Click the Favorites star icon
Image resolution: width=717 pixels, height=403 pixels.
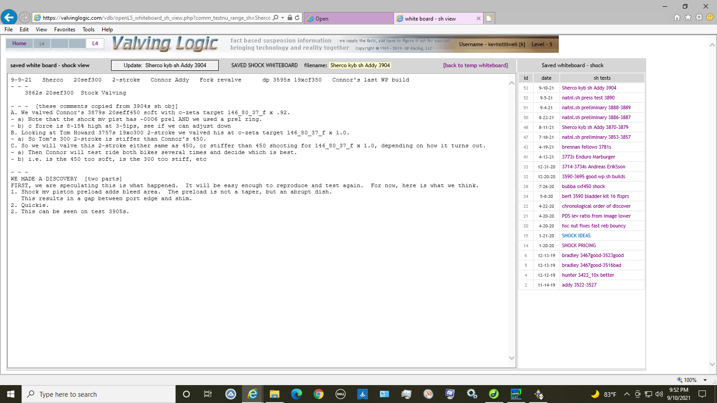[688, 17]
